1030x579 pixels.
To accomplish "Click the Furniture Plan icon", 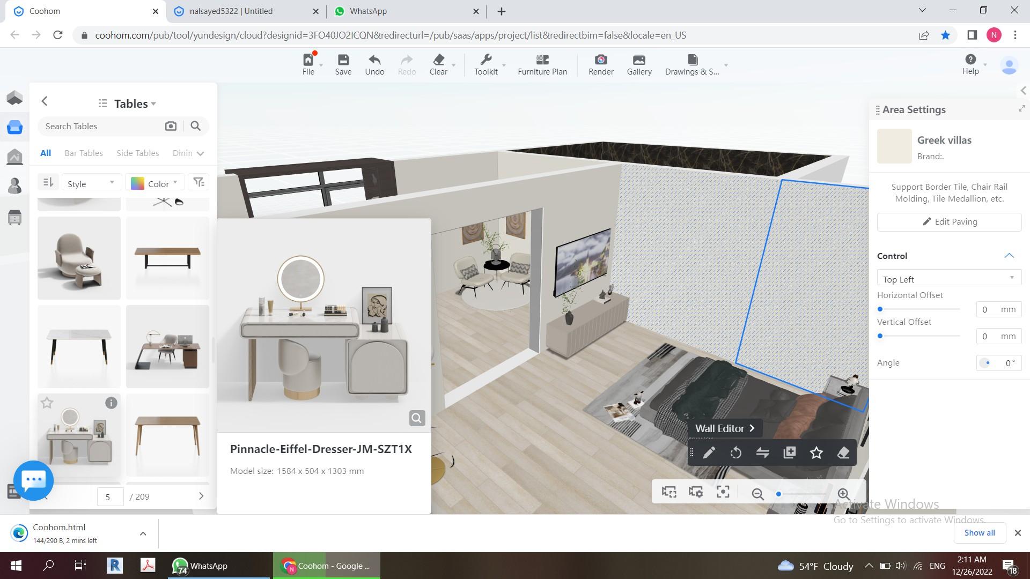I will pyautogui.click(x=542, y=60).
